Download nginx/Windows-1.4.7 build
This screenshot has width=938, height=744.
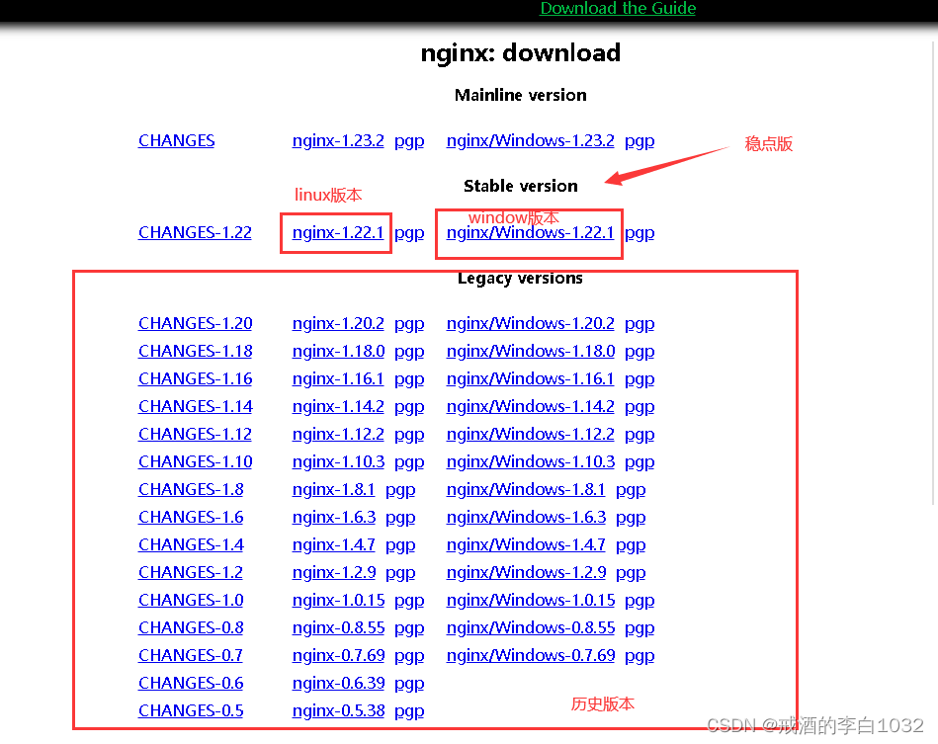click(526, 544)
